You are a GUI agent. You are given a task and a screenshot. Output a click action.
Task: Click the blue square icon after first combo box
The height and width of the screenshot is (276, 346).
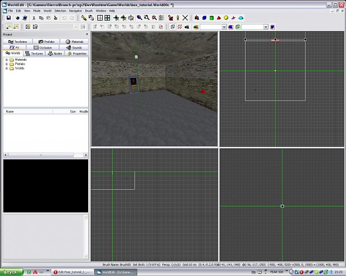coord(230,27)
